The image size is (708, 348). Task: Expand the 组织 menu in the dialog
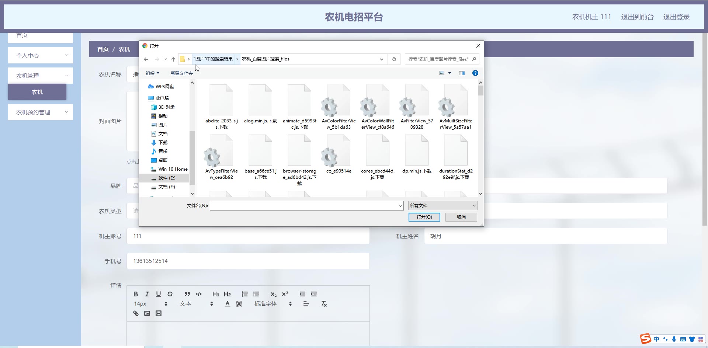click(x=152, y=73)
